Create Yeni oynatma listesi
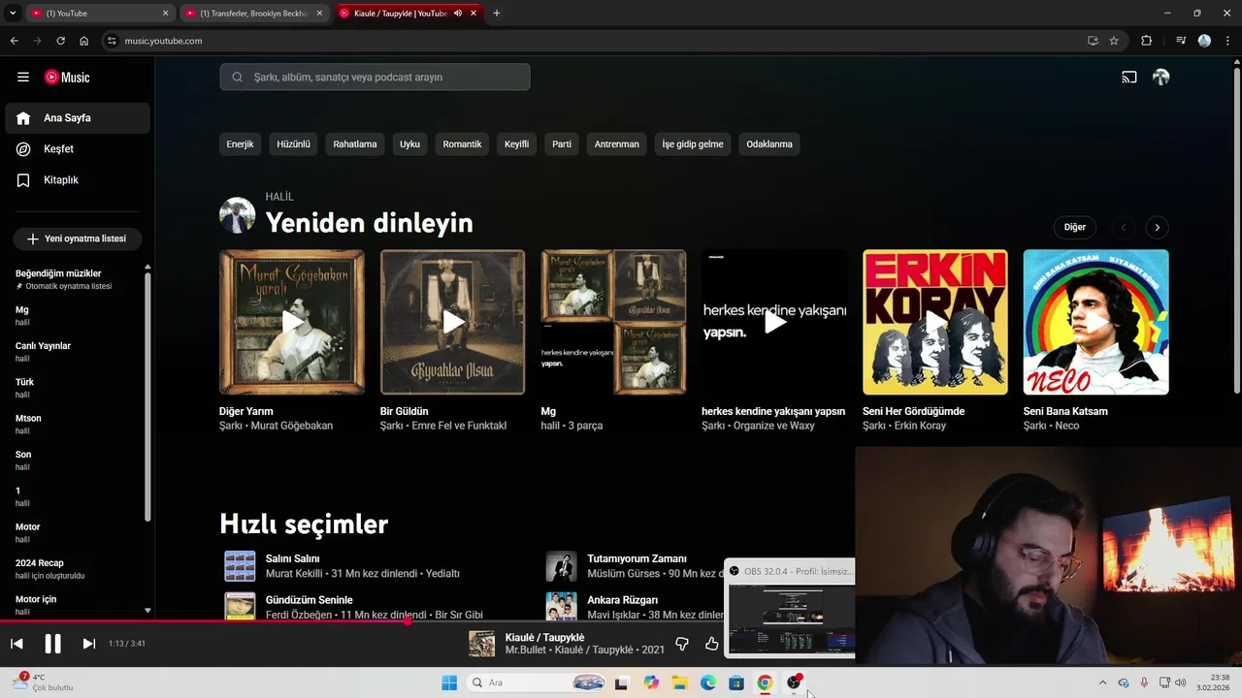1242x698 pixels. [x=77, y=238]
